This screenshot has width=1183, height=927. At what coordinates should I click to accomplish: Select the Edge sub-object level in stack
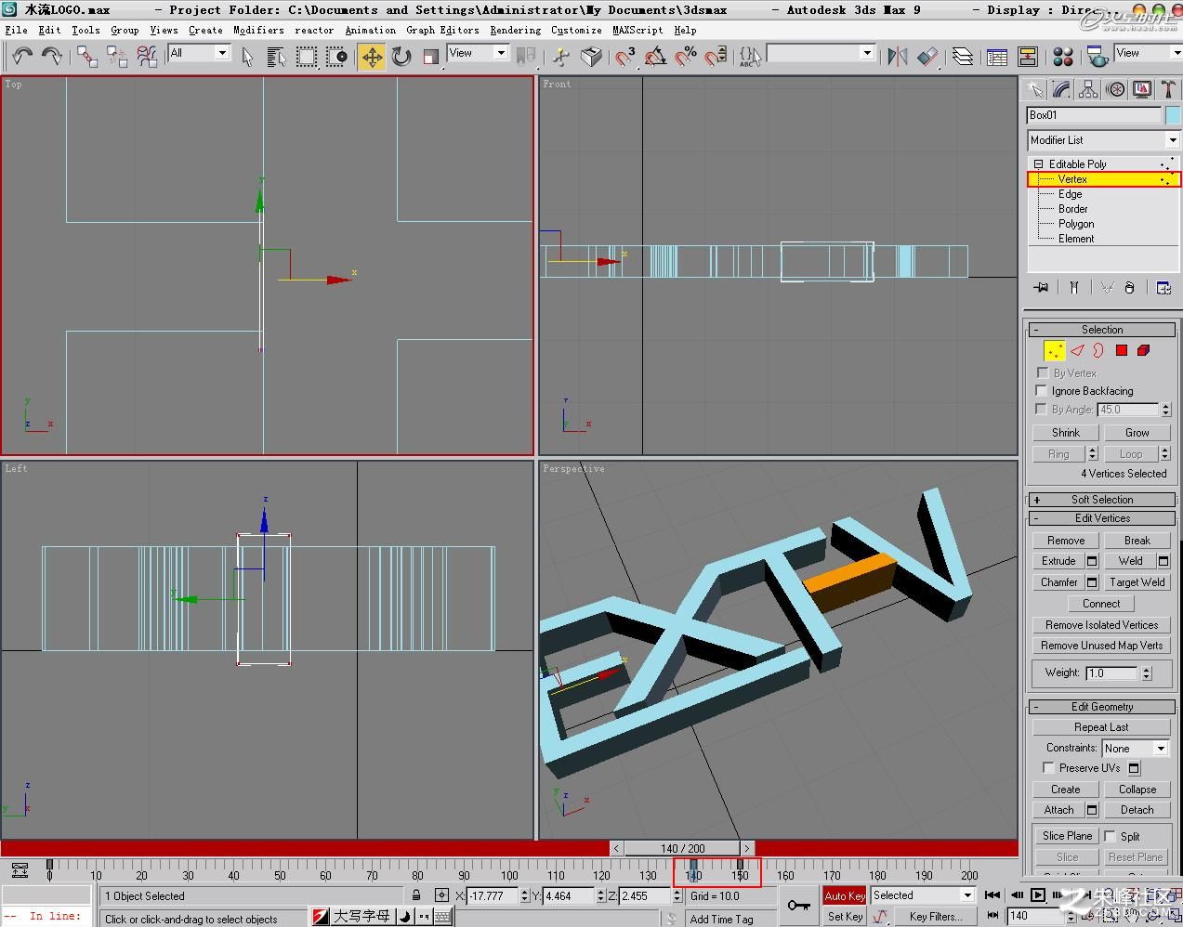point(1070,194)
